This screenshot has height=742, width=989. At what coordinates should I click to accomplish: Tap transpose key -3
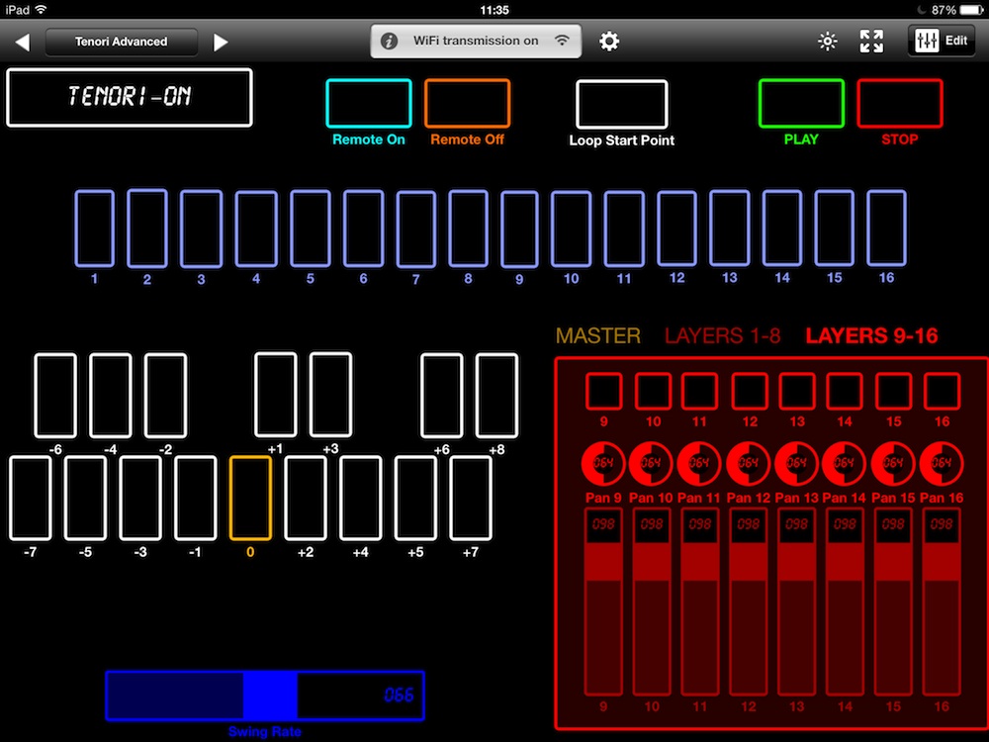pyautogui.click(x=140, y=499)
